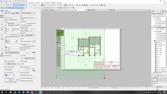Click the italic К title text style button
The width and height of the screenshot is (167, 94).
coord(10,75)
